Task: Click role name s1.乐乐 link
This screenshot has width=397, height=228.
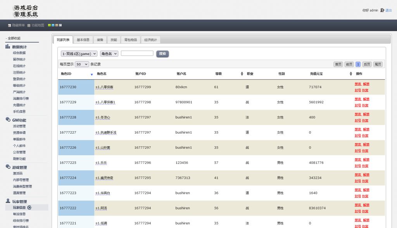Action: tap(101, 163)
